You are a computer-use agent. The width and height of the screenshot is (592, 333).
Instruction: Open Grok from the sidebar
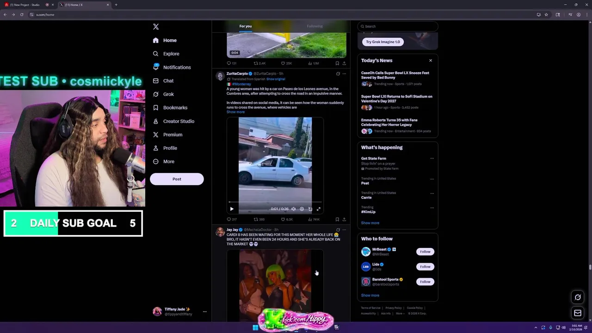(163, 94)
